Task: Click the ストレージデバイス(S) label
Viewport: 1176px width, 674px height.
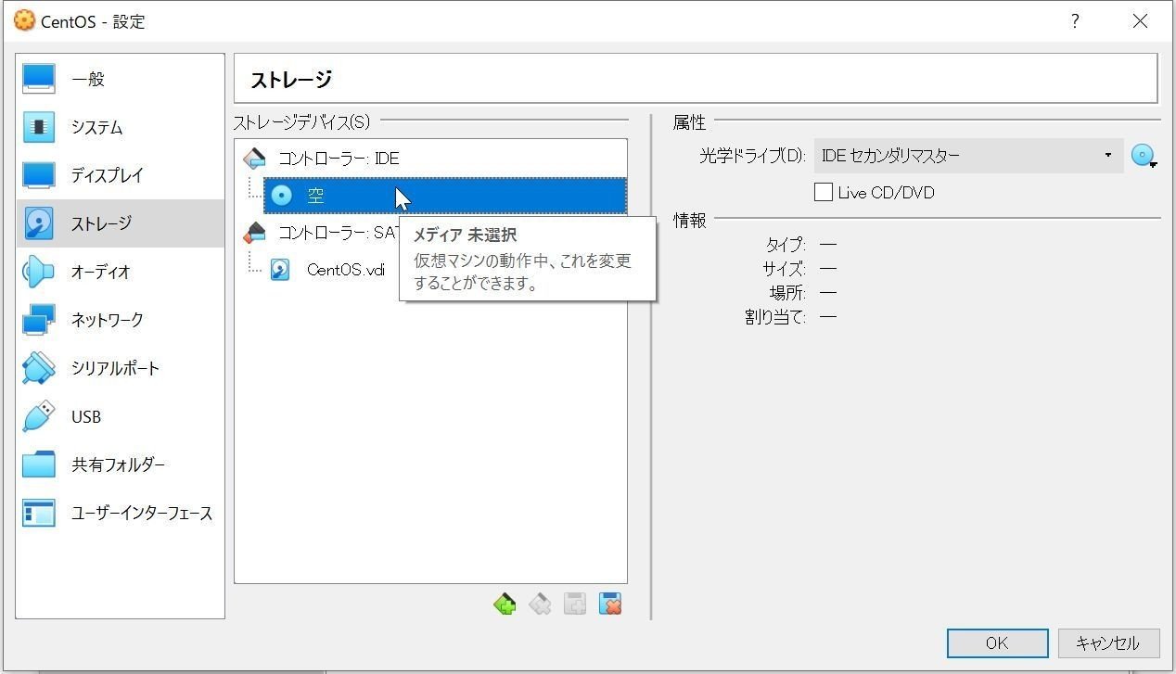Action: click(301, 121)
